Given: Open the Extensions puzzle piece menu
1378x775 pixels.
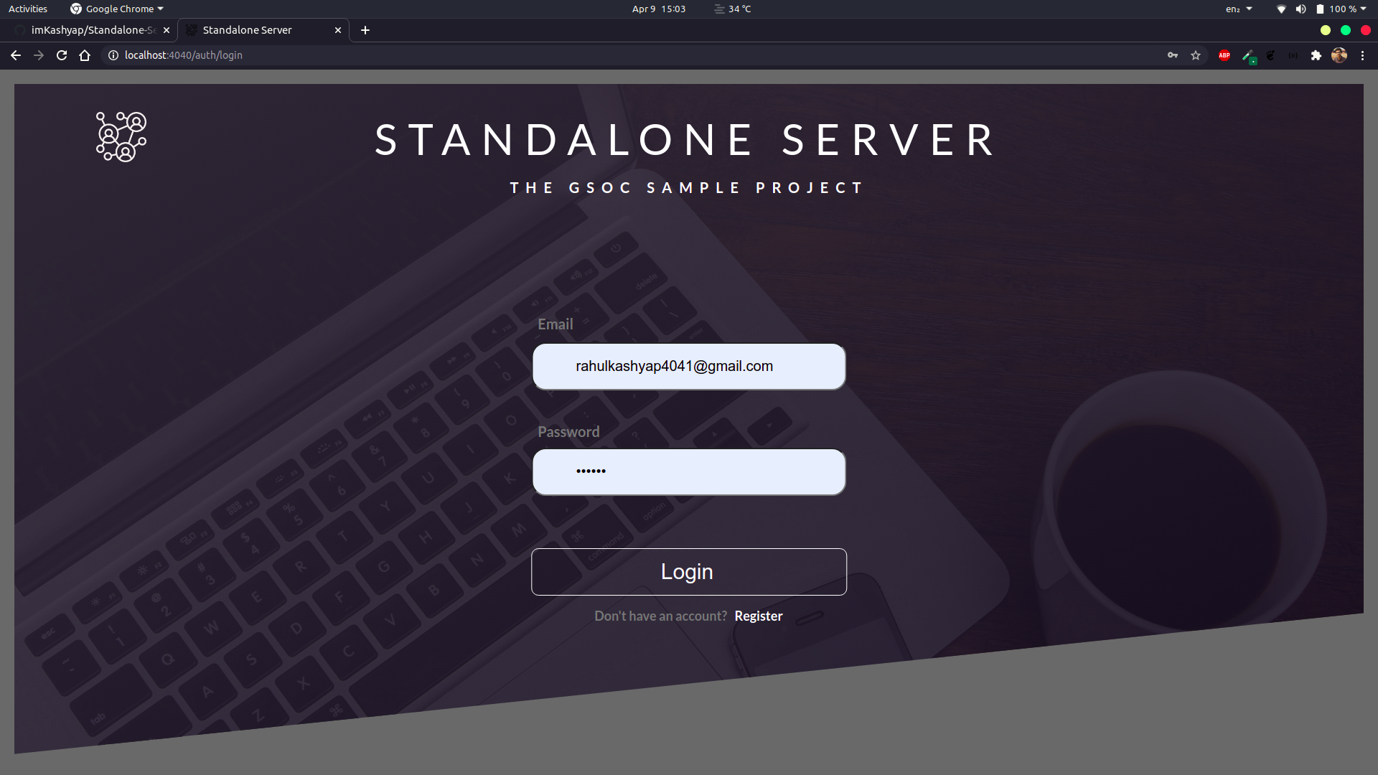Looking at the screenshot, I should [x=1316, y=55].
